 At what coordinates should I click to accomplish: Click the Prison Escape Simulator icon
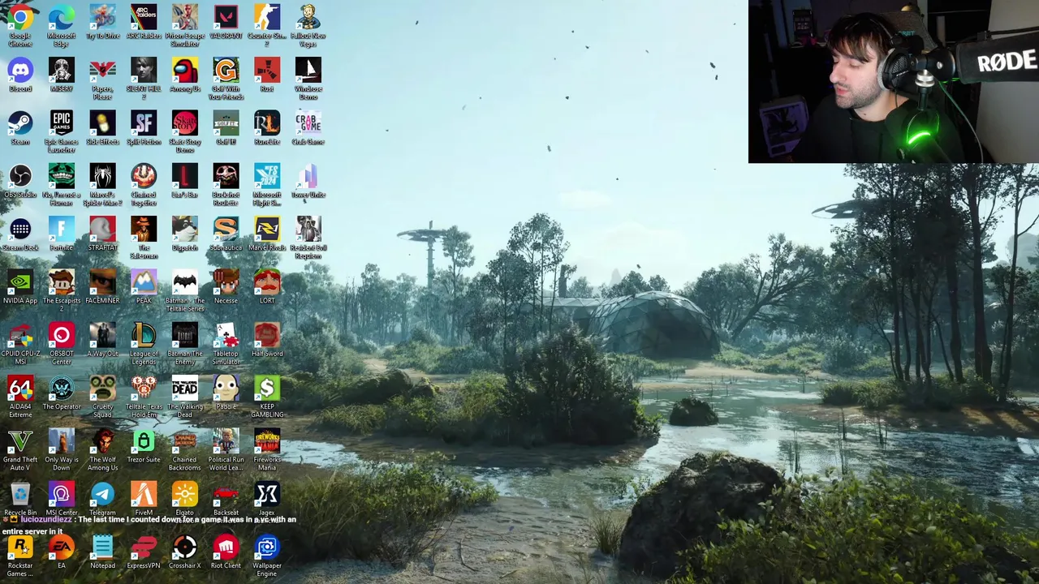click(185, 18)
